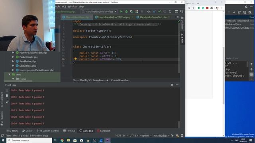Commit changes with the green checkmark
Screen dimensions: 255x143
pos(159,12)
